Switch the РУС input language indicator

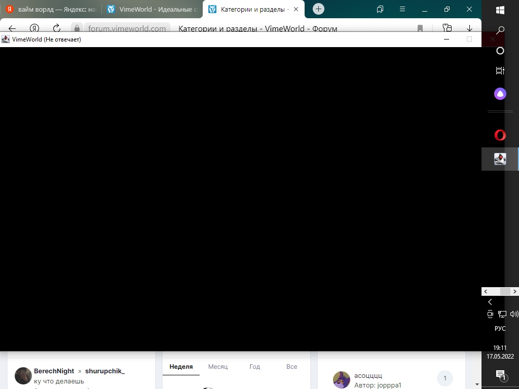[x=500, y=329]
